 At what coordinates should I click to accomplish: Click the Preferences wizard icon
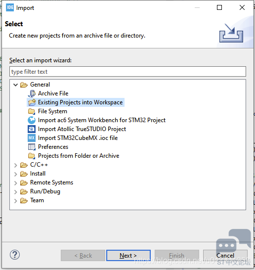coord(32,147)
